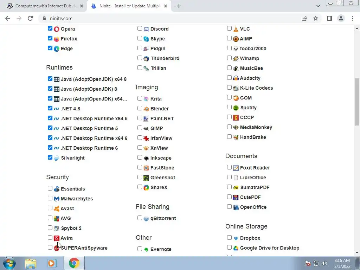Check the Malwarebytes checkbox
The width and height of the screenshot is (360, 270).
(50, 198)
